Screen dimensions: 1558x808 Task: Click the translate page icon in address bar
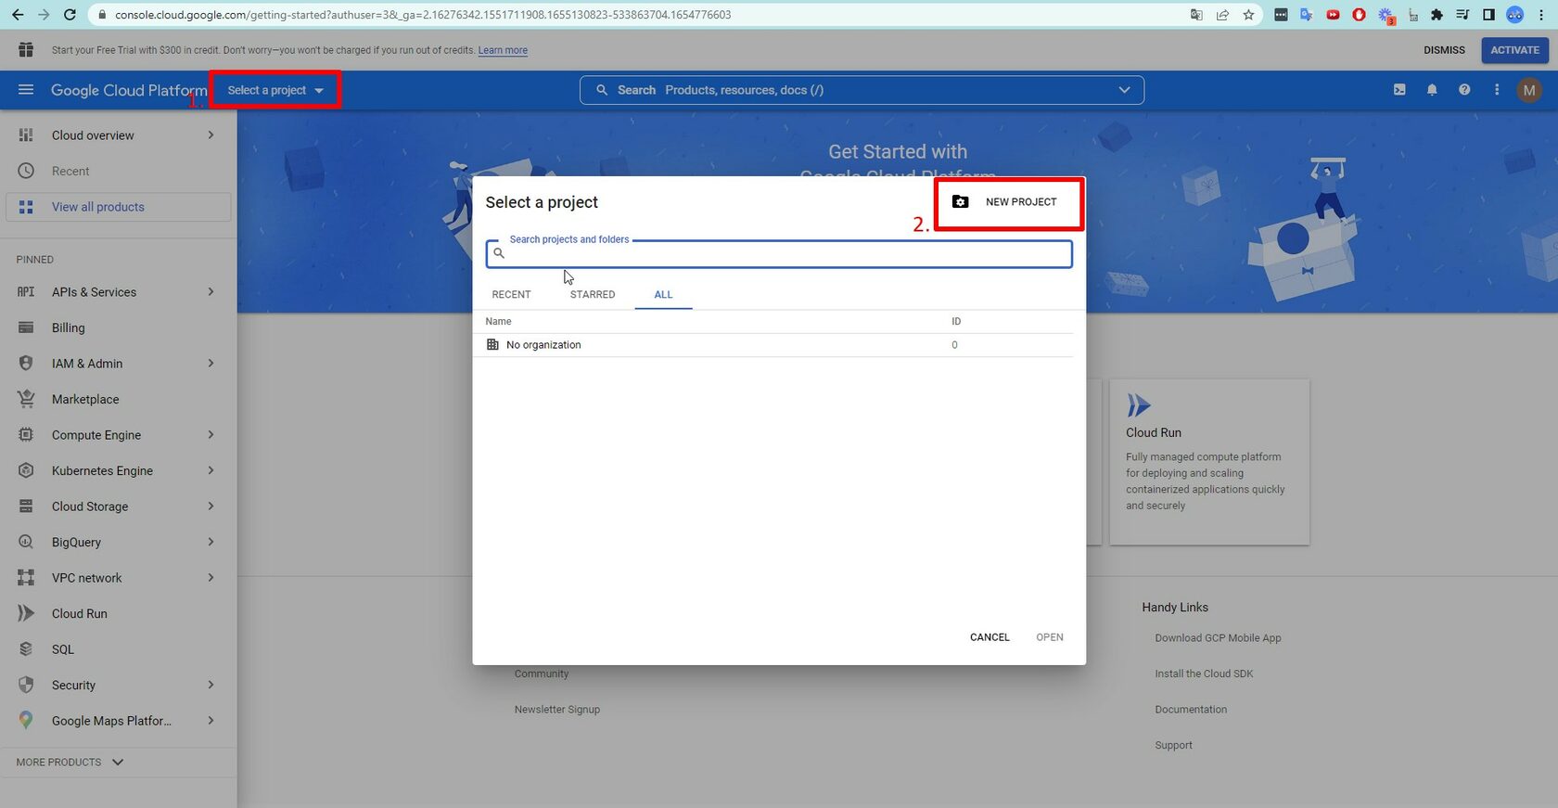pyautogui.click(x=1196, y=15)
